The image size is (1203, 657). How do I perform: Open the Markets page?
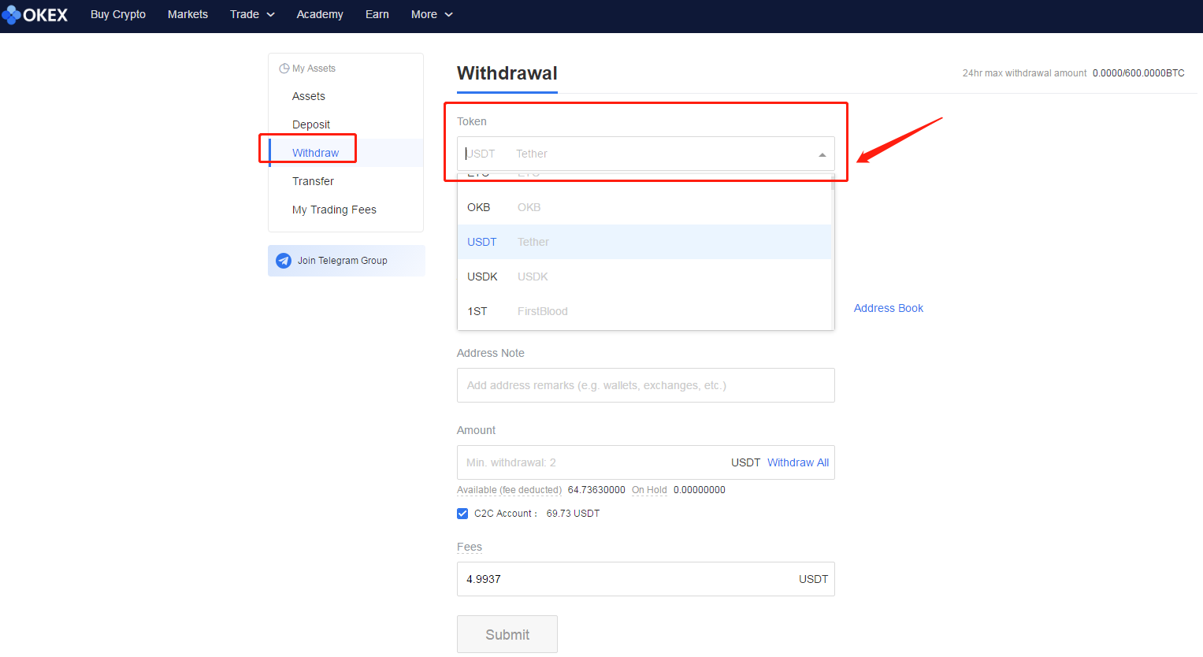188,14
